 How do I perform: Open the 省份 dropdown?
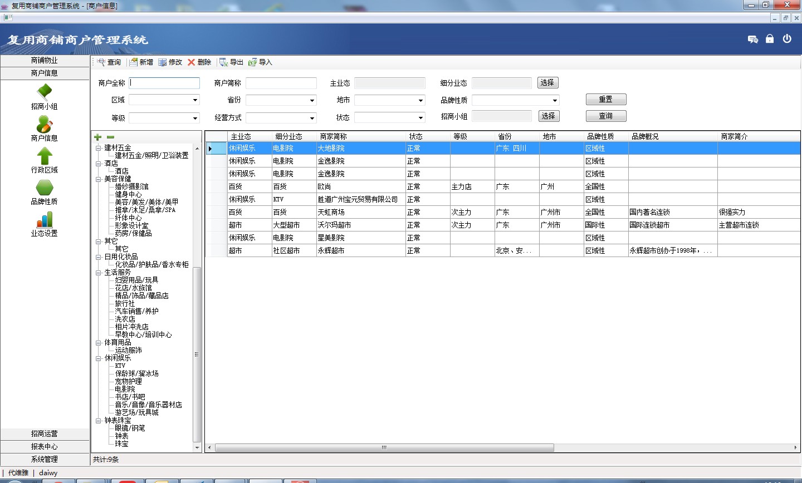[312, 100]
